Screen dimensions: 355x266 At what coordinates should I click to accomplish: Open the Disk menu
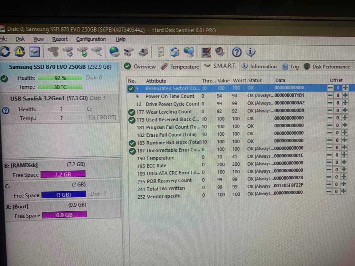pos(20,39)
